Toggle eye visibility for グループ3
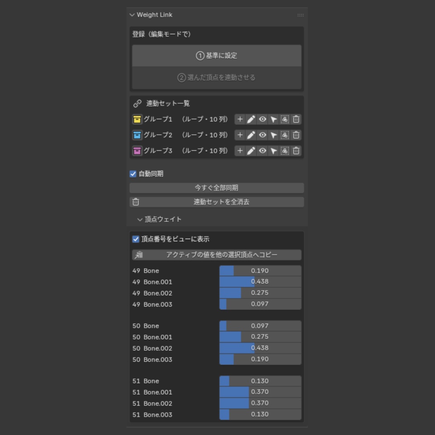 [x=263, y=151]
